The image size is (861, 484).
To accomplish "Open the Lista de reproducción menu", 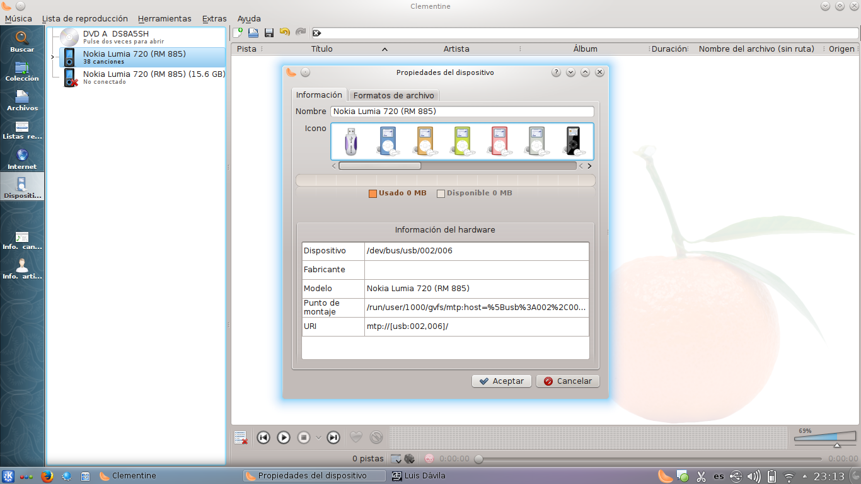I will (x=85, y=19).
